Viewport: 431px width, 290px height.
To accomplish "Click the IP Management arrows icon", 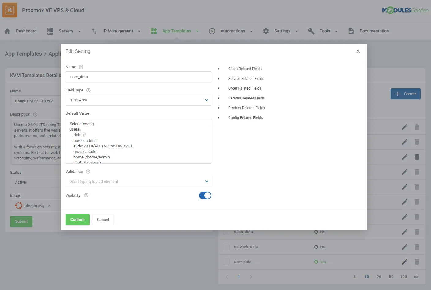I will [94, 31].
